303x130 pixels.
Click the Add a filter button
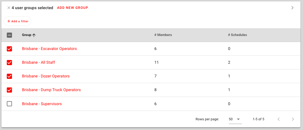click(17, 21)
